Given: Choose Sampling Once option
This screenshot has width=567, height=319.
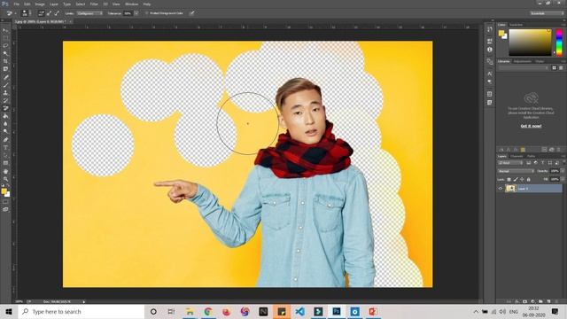Looking at the screenshot, I should coord(49,13).
